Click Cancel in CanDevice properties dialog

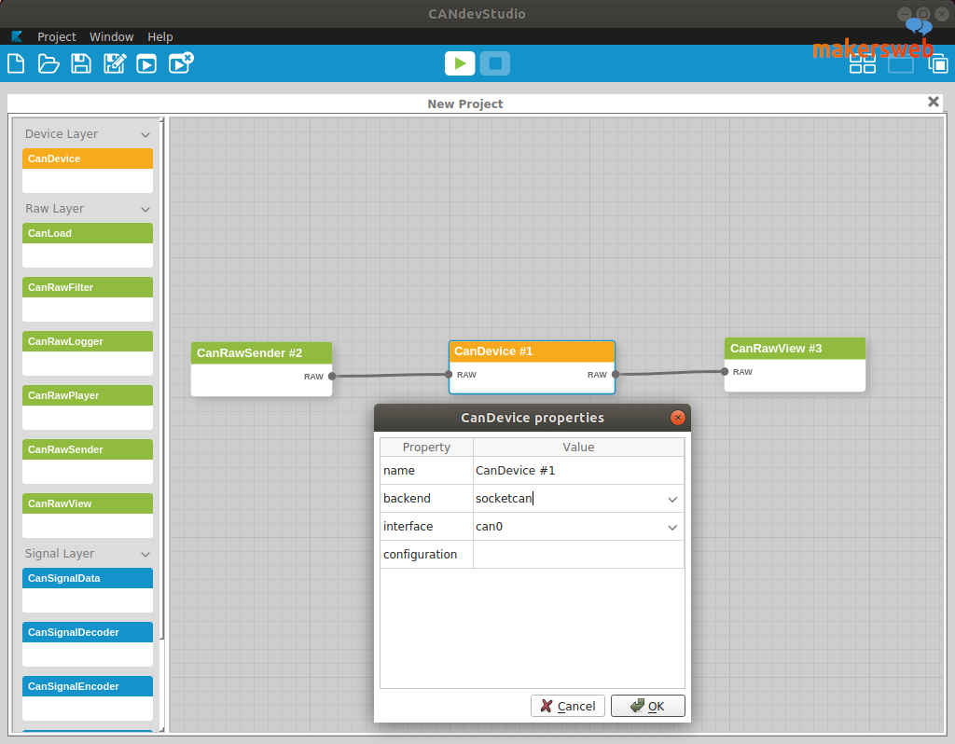point(568,706)
